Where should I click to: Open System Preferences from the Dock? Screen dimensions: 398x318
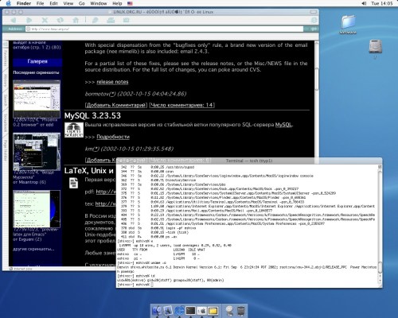pos(201,311)
